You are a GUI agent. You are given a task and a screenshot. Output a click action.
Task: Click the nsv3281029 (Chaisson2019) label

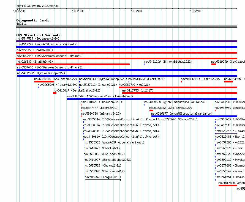tap(101, 102)
